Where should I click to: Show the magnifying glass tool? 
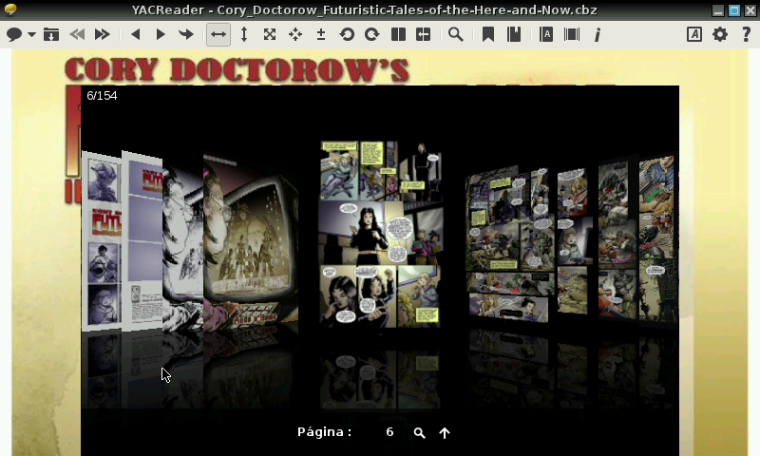(456, 34)
